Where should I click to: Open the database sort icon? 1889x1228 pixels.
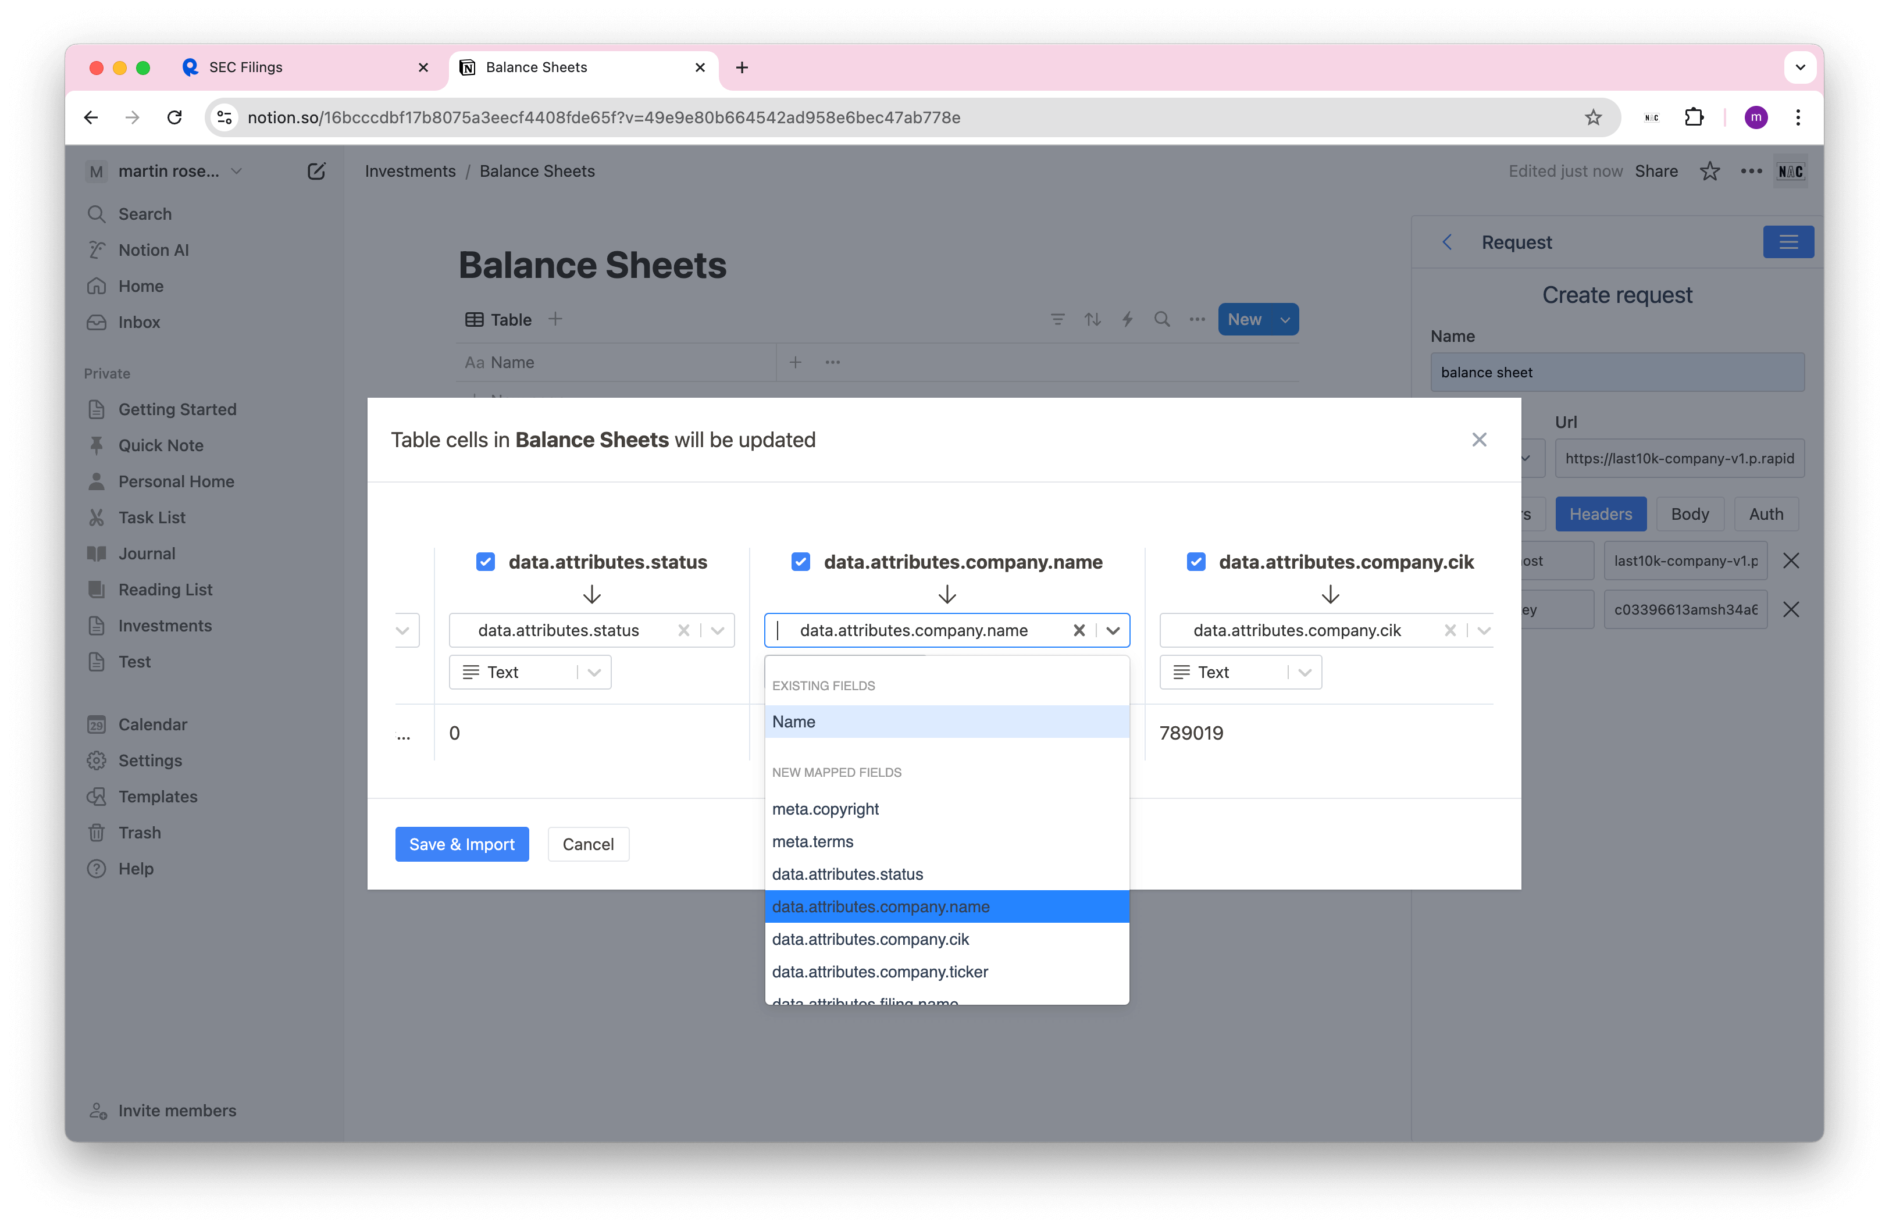coord(1092,320)
